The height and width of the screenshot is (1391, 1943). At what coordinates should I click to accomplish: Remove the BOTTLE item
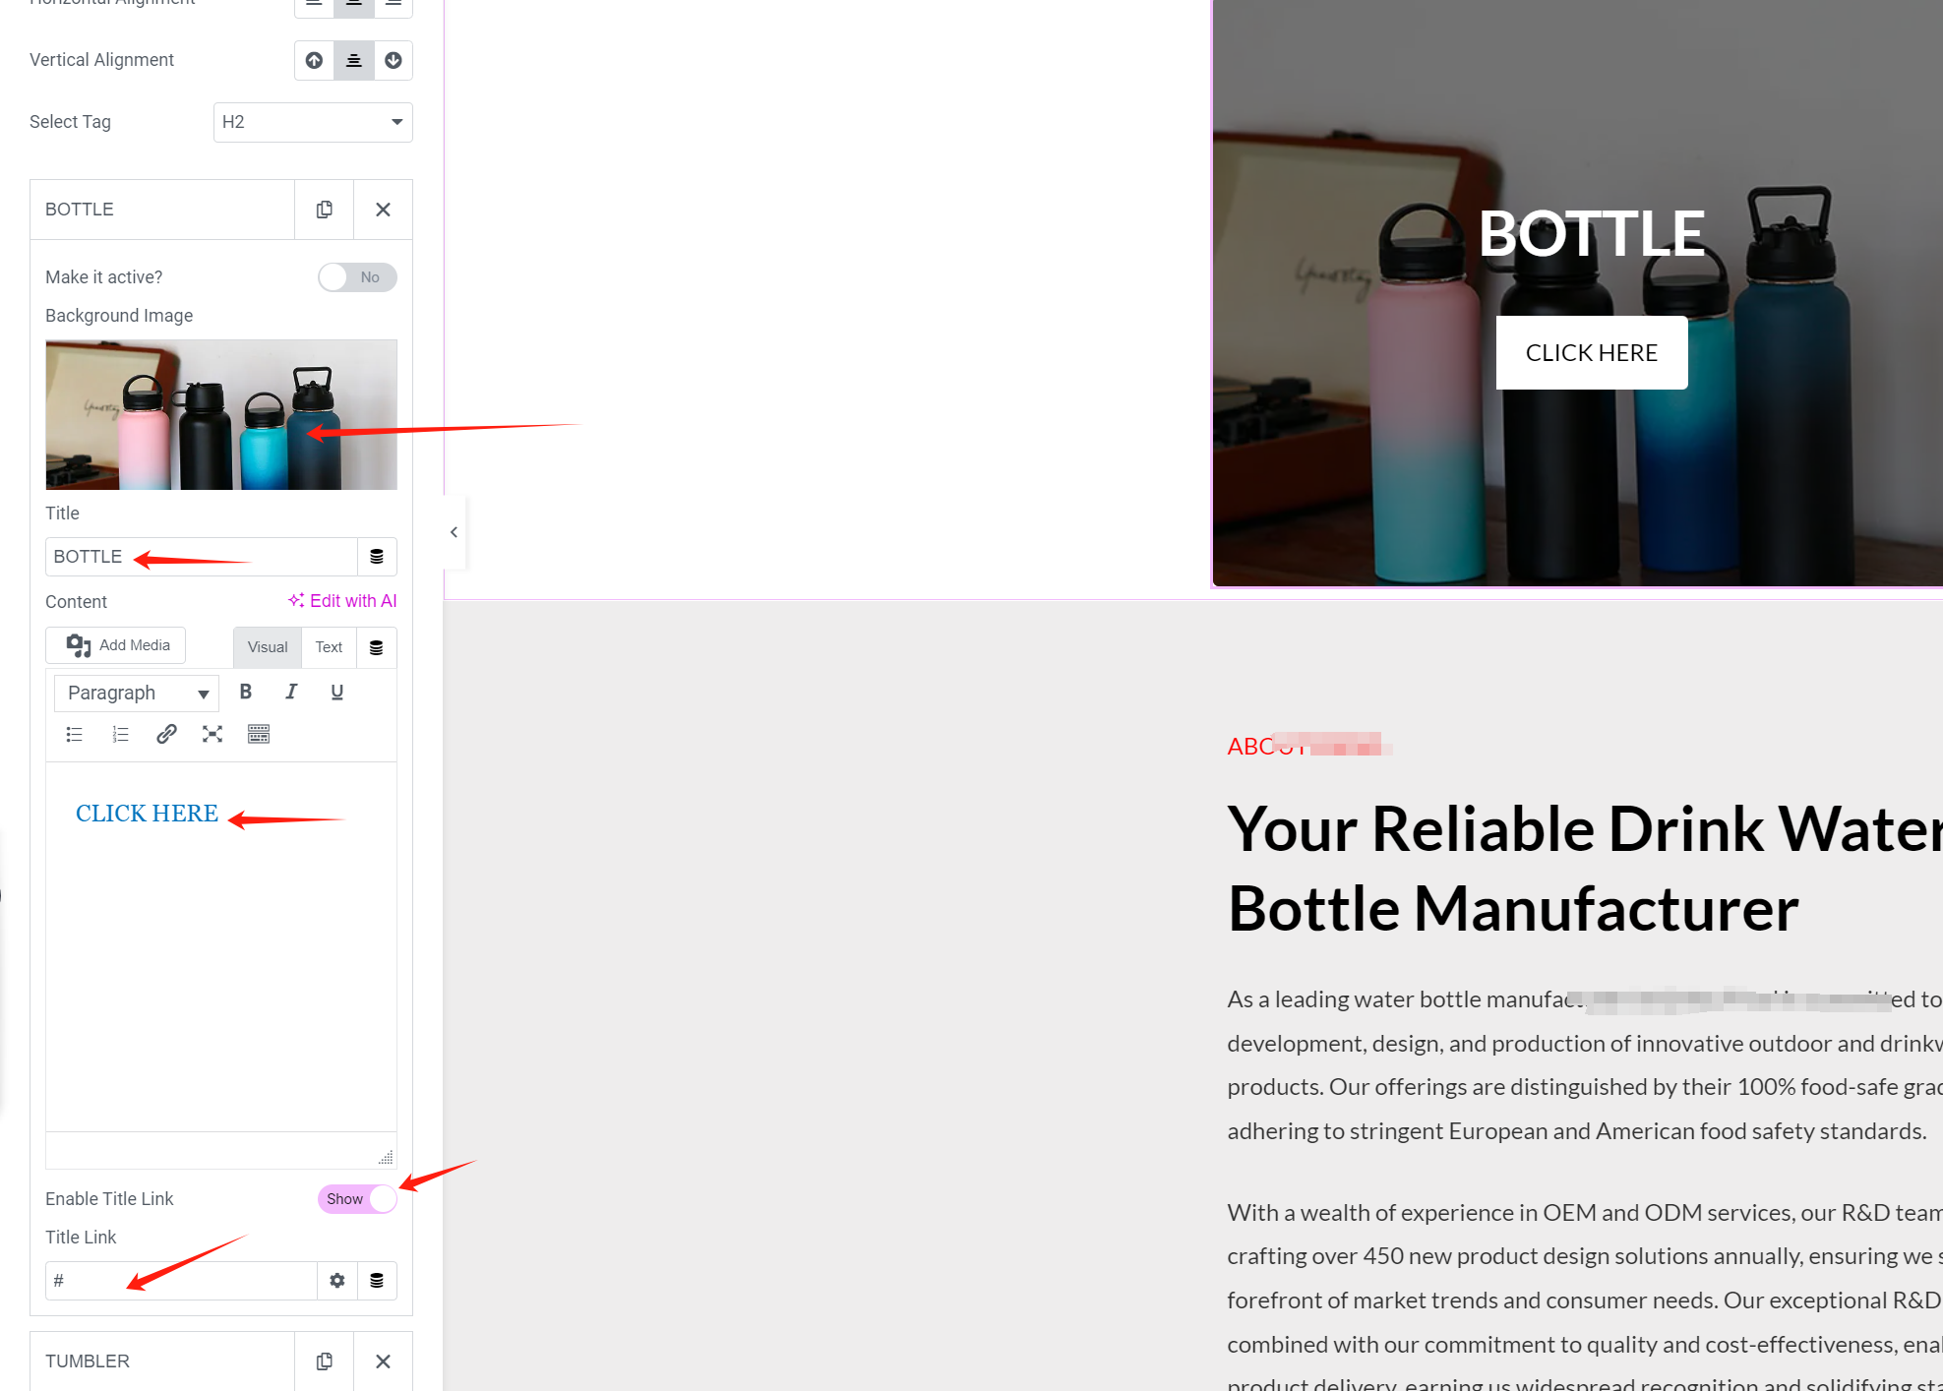383,210
